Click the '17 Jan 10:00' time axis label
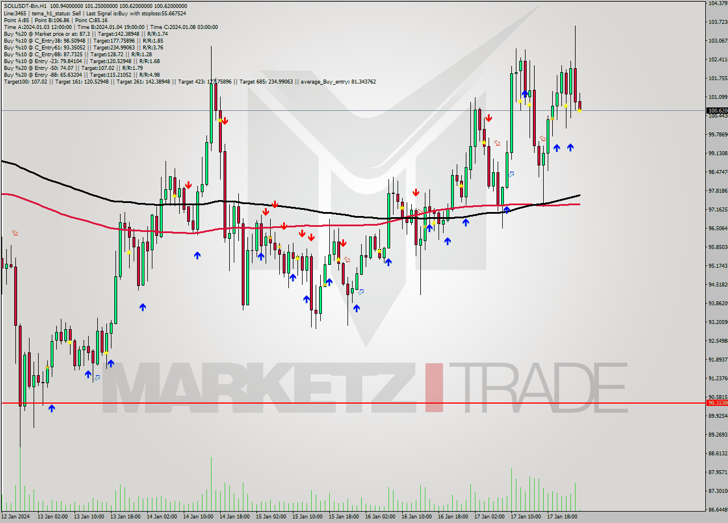The width and height of the screenshot is (728, 523). point(525,516)
